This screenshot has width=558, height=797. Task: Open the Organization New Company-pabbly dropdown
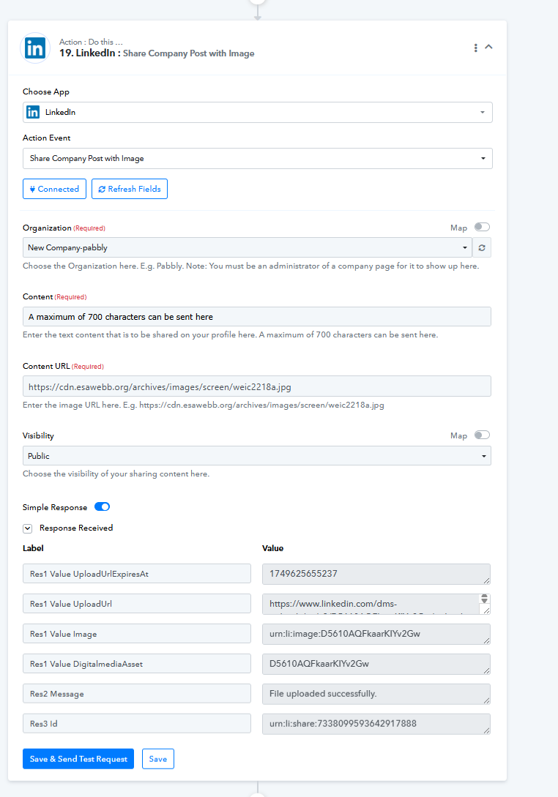(248, 247)
